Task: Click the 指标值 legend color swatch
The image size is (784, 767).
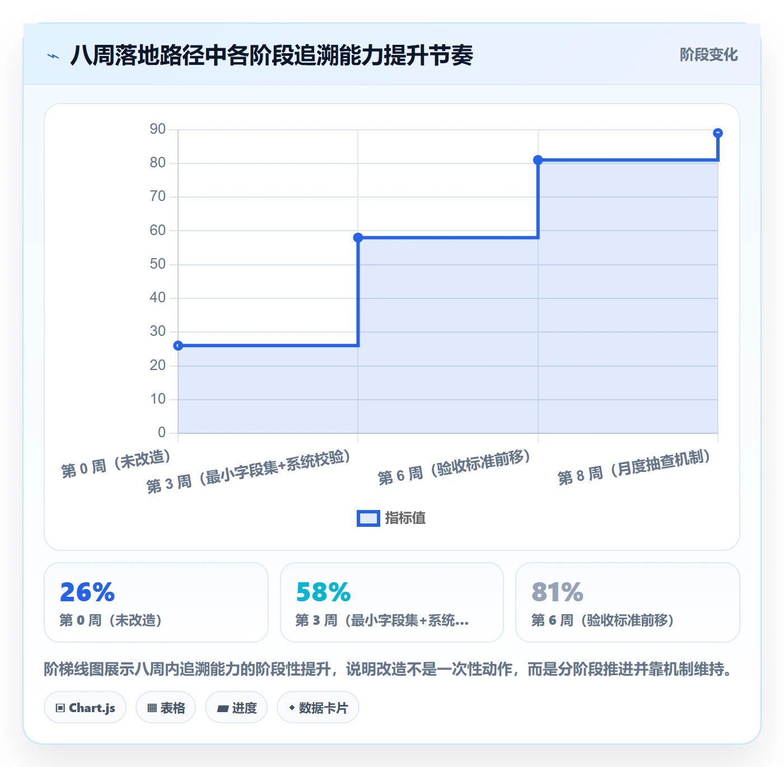Action: [x=368, y=518]
